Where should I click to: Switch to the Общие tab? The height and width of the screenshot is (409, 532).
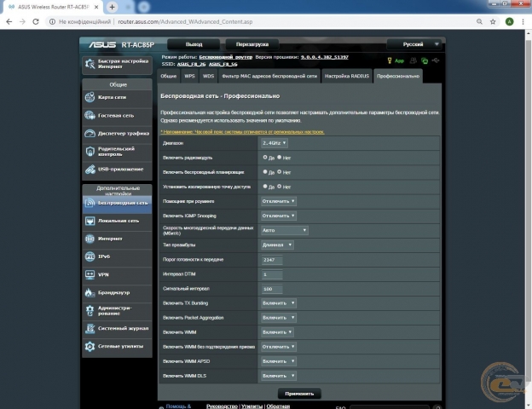click(168, 77)
